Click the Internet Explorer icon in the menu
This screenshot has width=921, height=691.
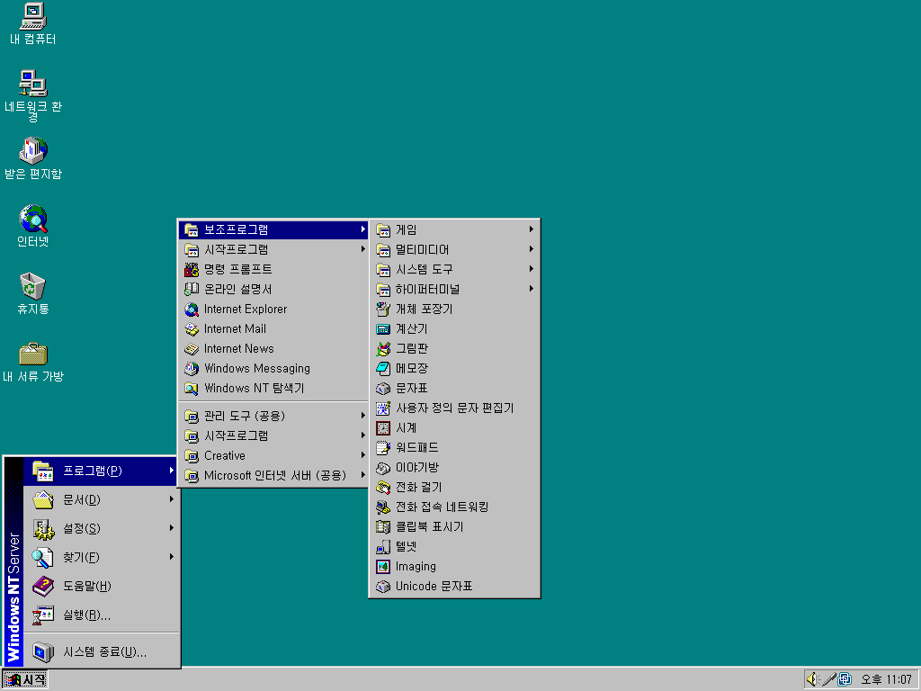[192, 310]
